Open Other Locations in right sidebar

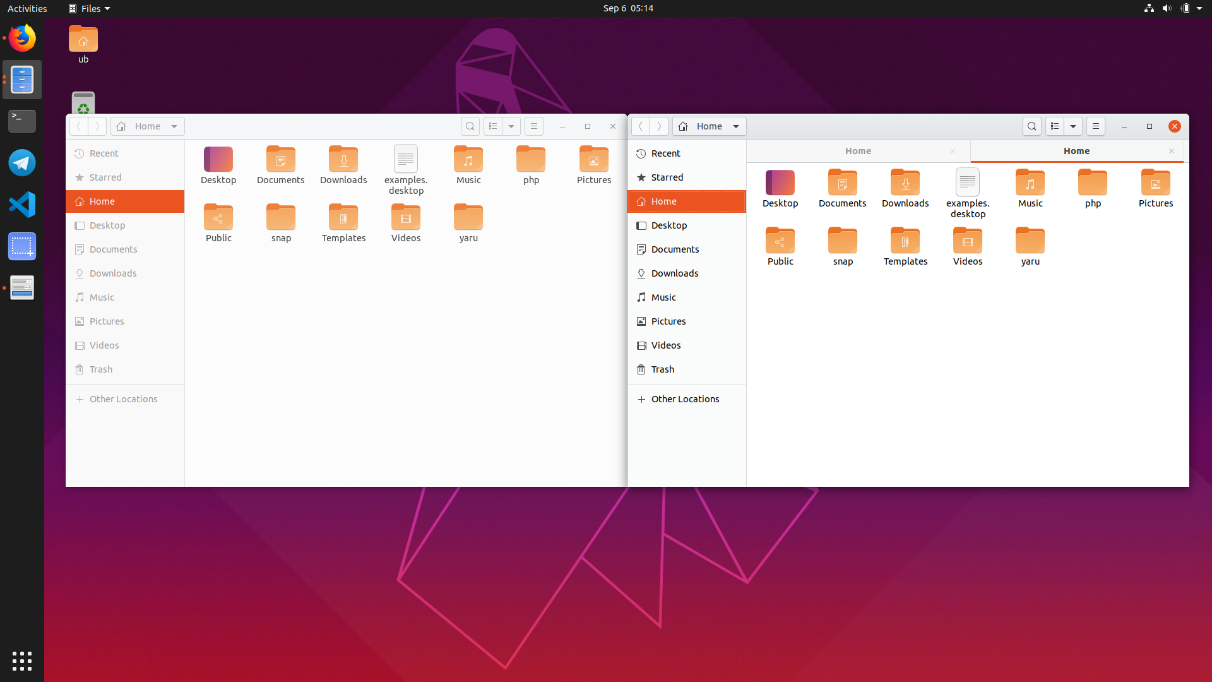[685, 399]
